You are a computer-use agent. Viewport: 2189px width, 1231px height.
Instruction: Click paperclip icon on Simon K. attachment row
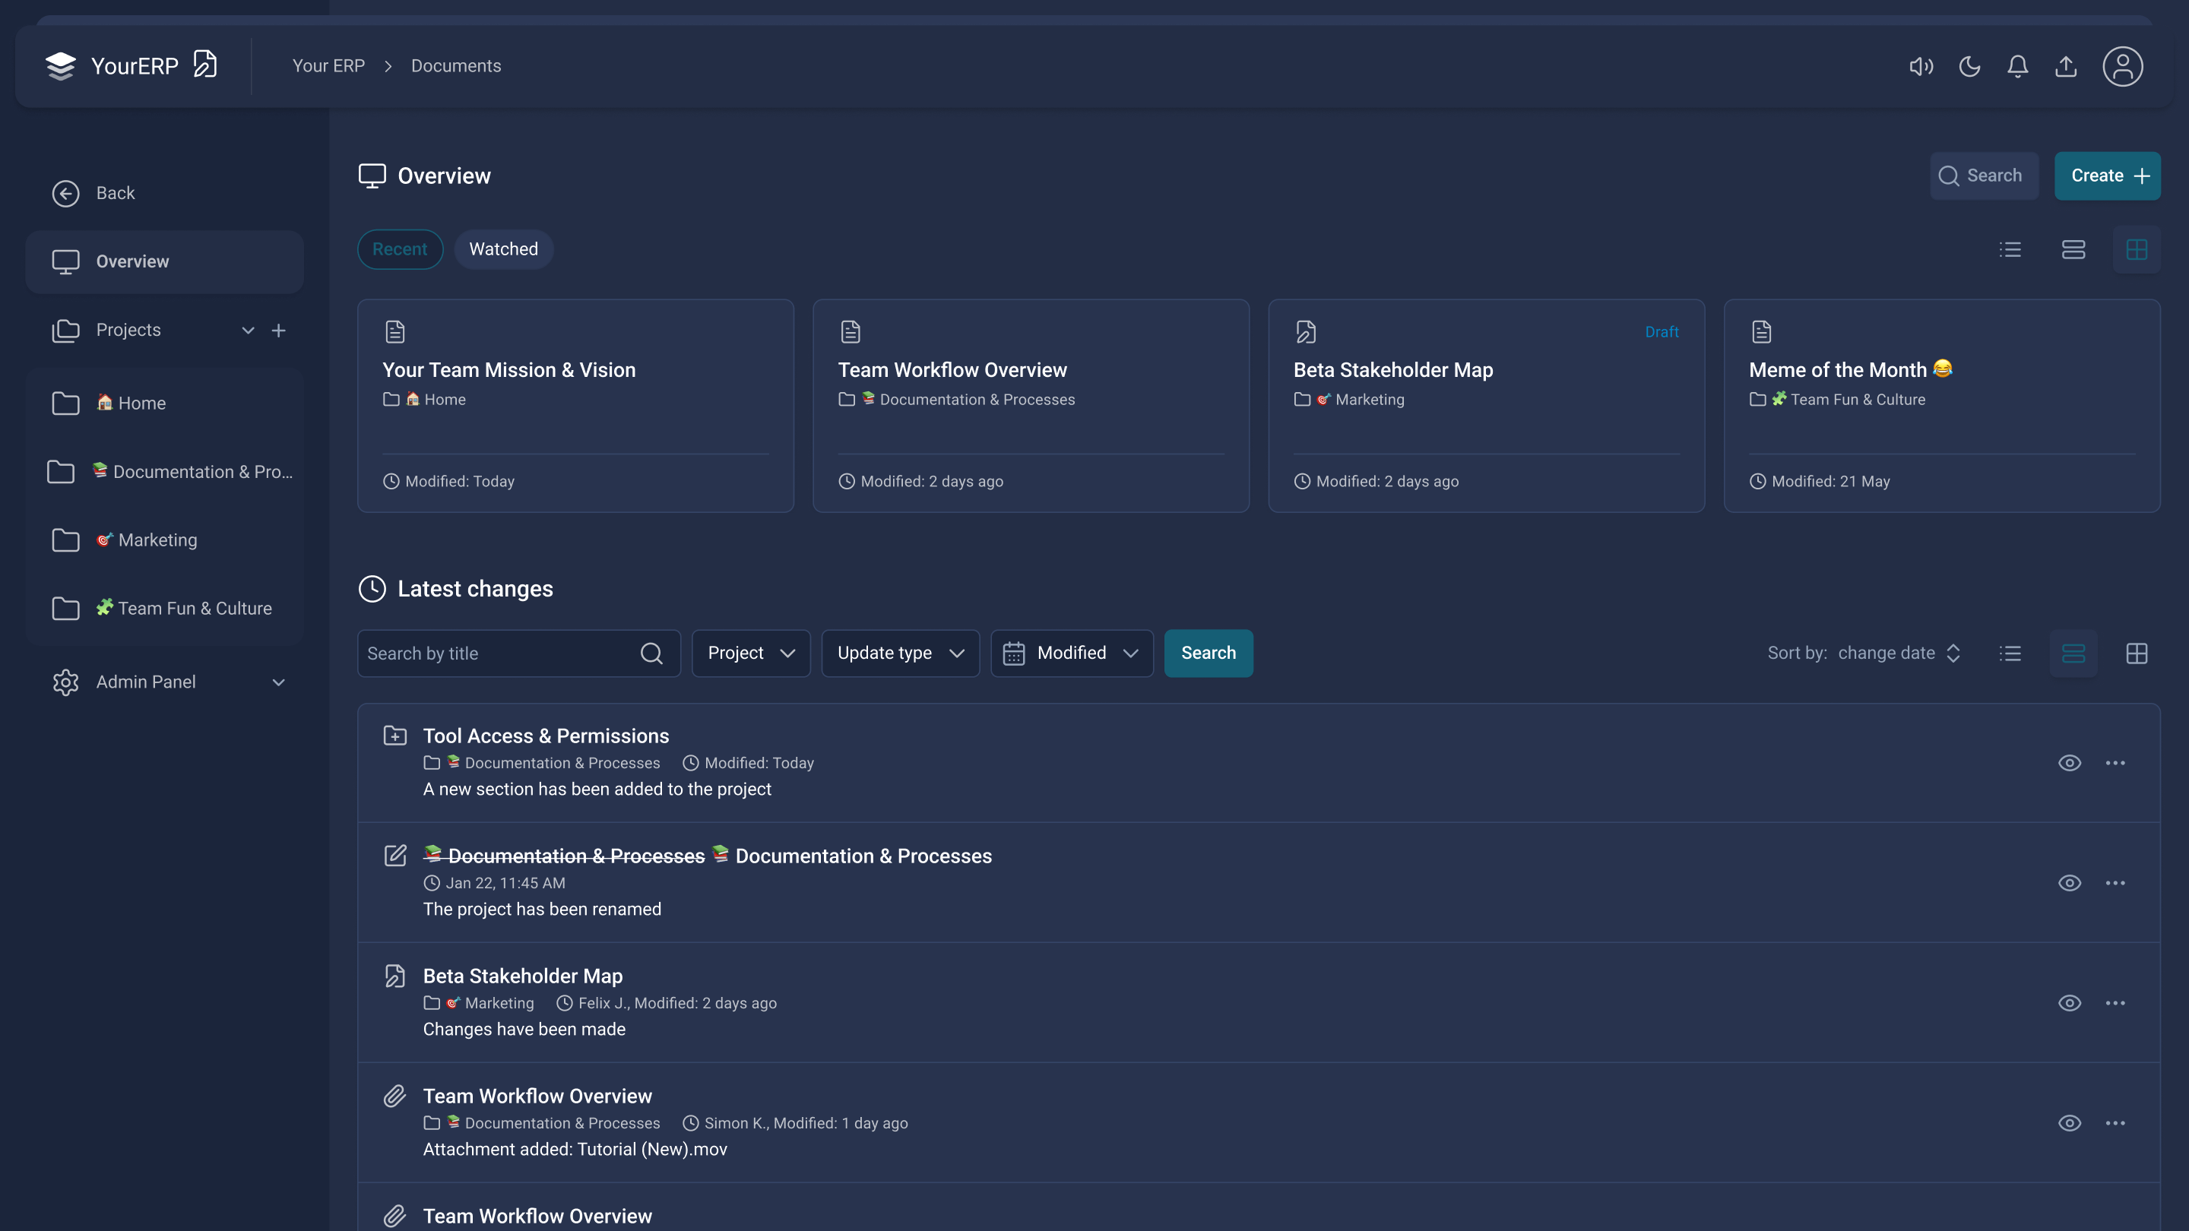click(x=394, y=1096)
